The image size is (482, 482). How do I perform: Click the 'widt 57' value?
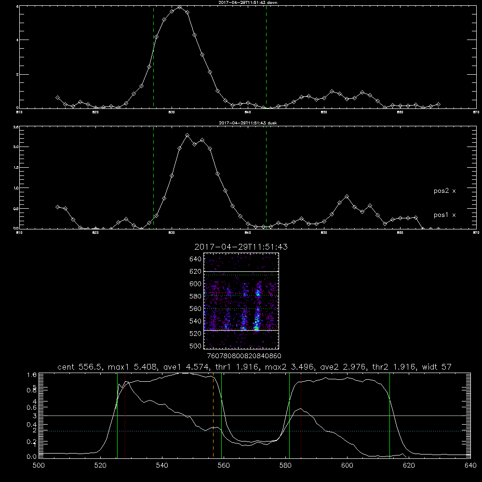437,367
